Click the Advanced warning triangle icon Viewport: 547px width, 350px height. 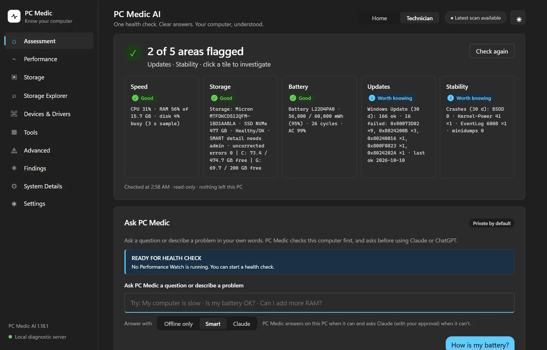[14, 150]
